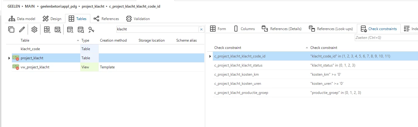Clear the klacht search filter with the X
Screen dimensions: 418x127
(201, 29)
